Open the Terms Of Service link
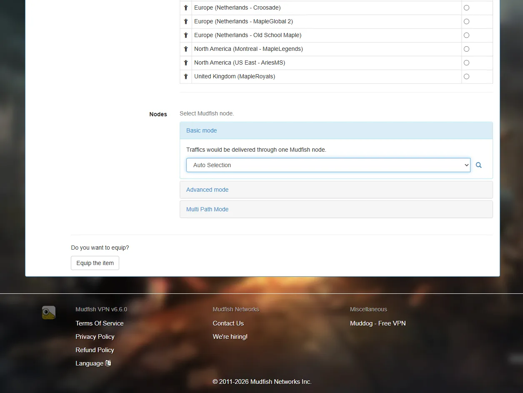Viewport: 523px width, 393px height. (x=100, y=323)
